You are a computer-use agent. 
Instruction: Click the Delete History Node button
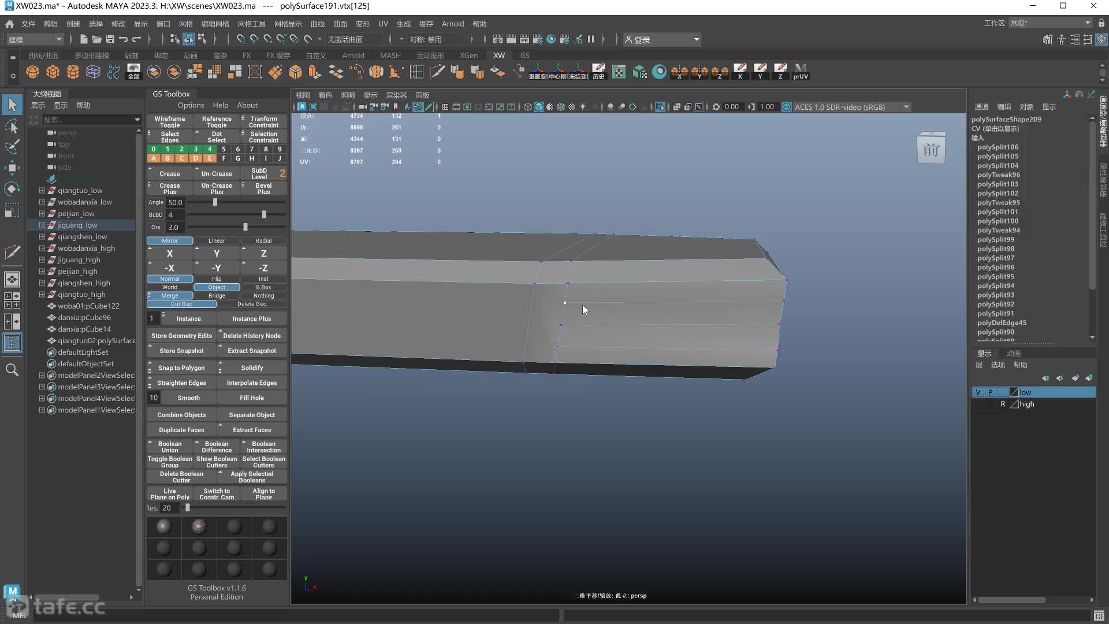click(x=252, y=335)
